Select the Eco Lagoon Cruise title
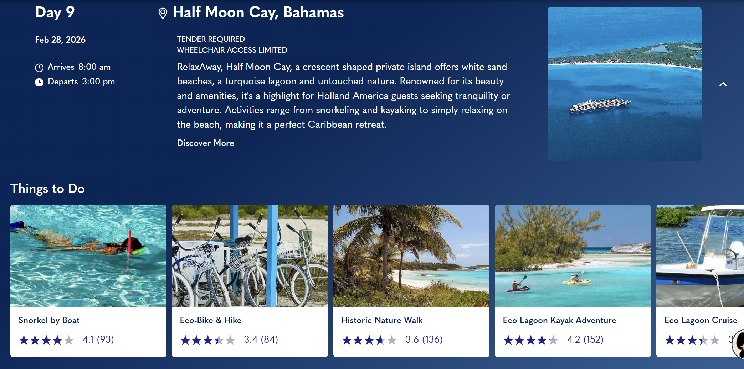This screenshot has width=744, height=369. 701,320
